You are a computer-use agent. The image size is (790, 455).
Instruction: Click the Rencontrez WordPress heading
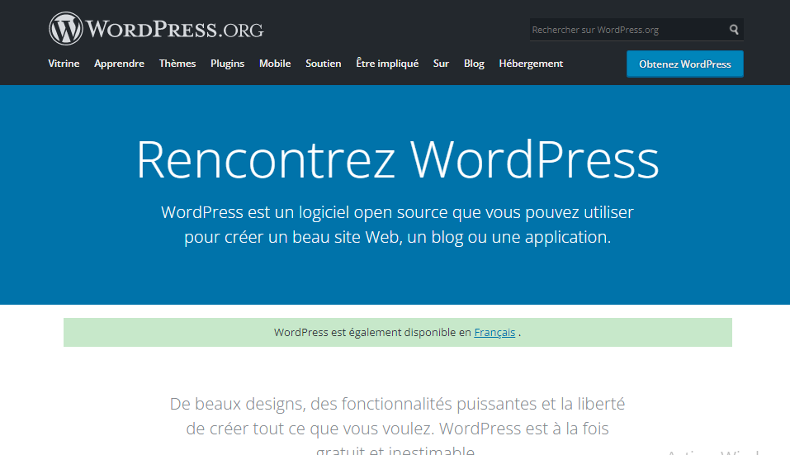(398, 159)
